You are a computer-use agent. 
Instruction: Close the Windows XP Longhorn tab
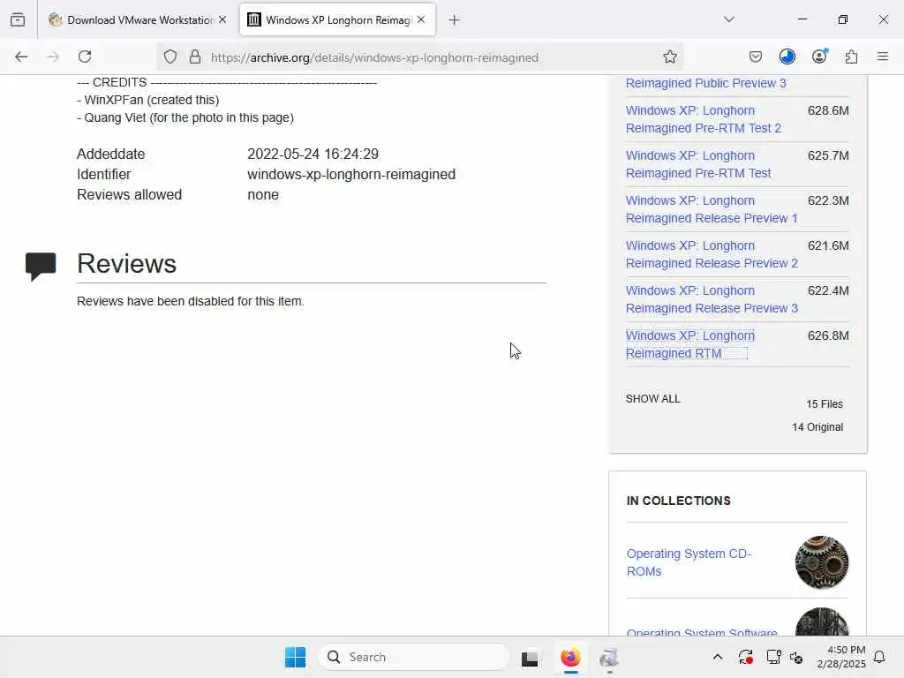tap(421, 19)
